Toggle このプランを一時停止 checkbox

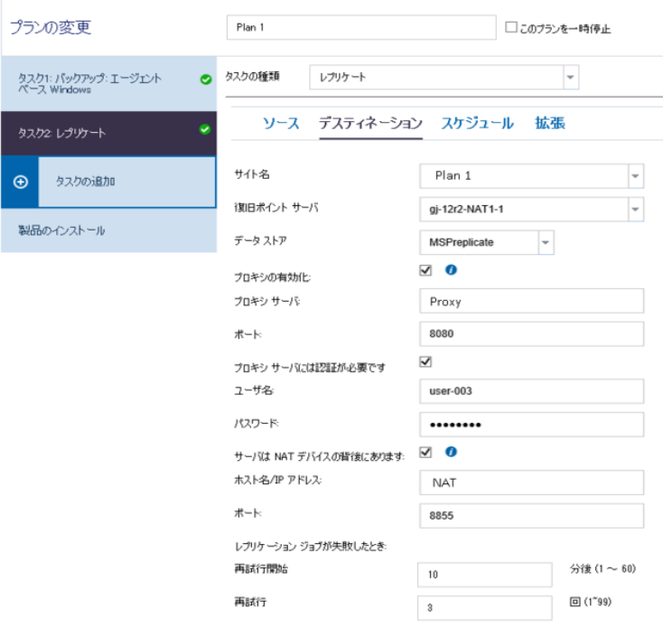(x=510, y=28)
